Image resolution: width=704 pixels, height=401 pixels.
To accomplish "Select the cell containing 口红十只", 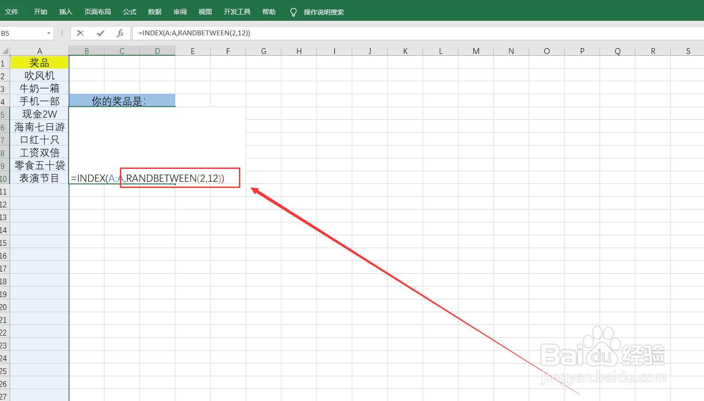I will (39, 140).
